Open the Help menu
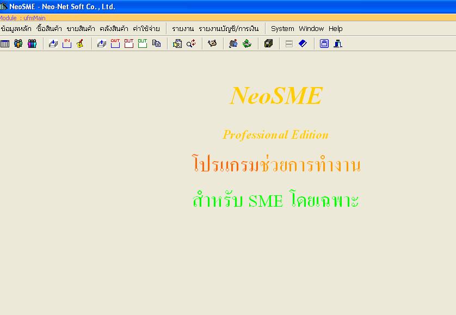The image size is (456, 315). tap(336, 29)
